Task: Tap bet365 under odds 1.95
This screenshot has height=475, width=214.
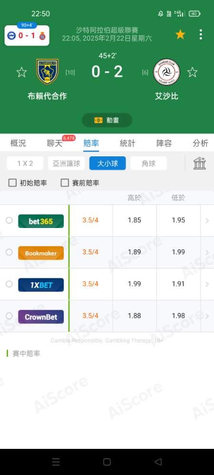Action: click(x=178, y=220)
